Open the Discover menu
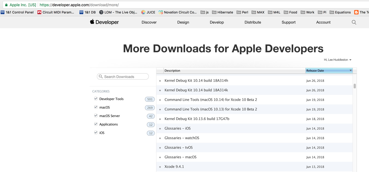369x172 pixels. click(149, 22)
